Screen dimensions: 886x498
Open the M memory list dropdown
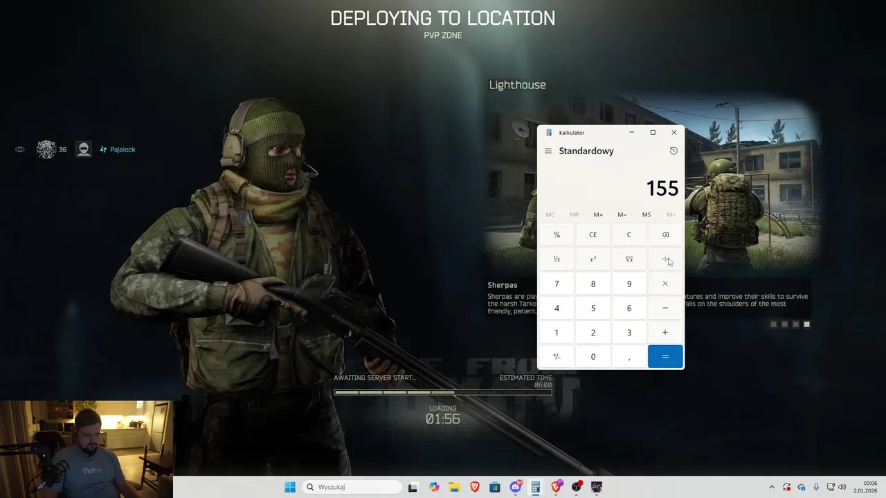pyautogui.click(x=671, y=214)
